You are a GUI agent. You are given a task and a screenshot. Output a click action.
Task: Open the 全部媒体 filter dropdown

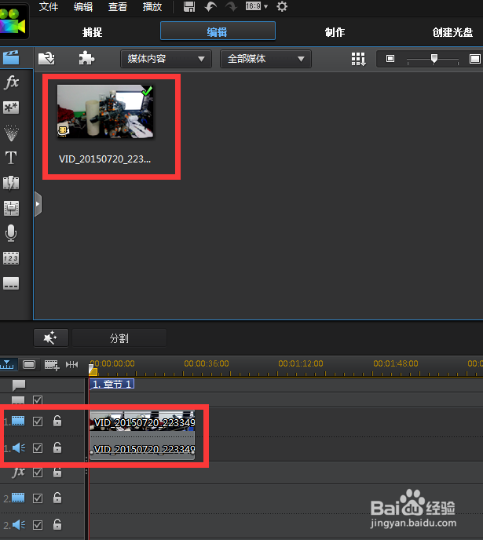click(x=265, y=59)
